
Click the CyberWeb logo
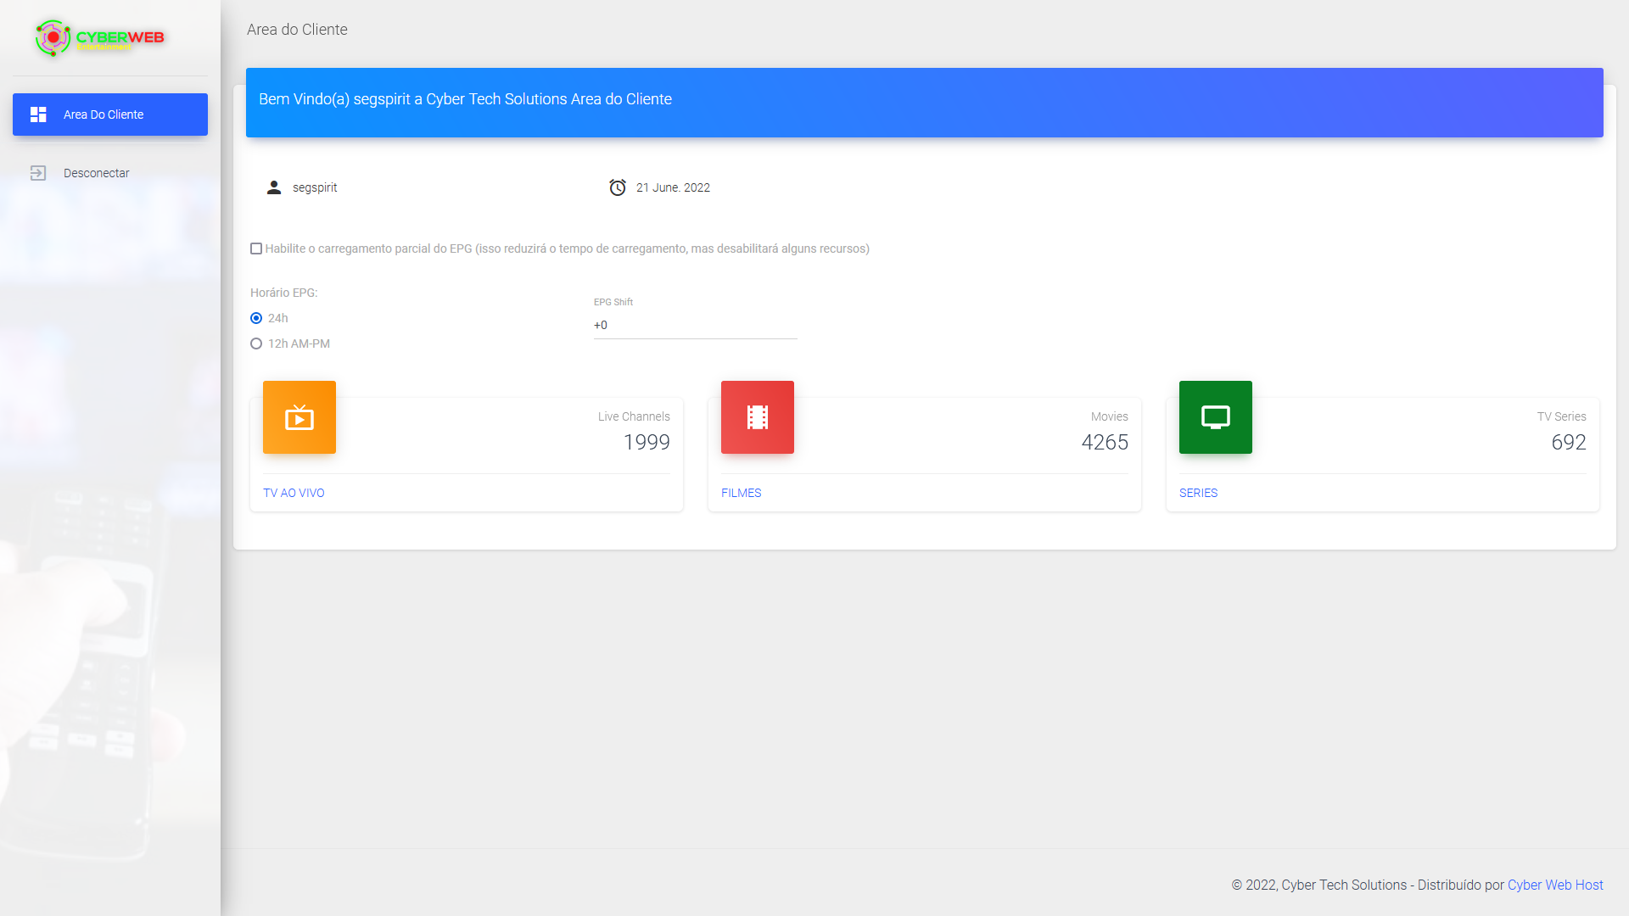click(100, 38)
